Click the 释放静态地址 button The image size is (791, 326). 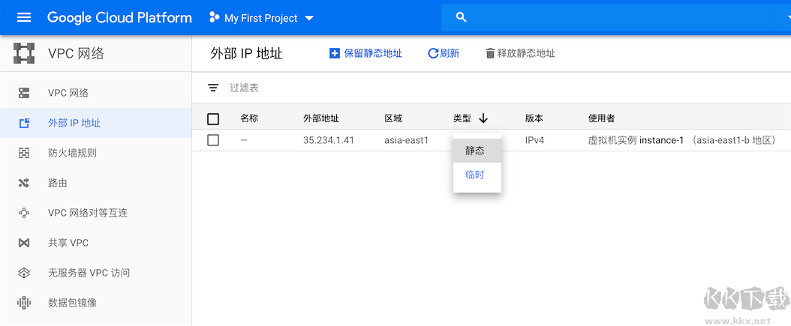click(521, 53)
